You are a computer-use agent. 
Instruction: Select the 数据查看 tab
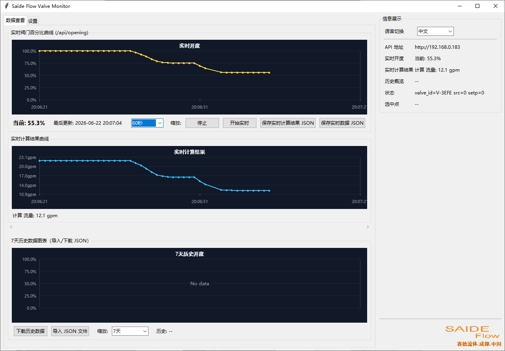pyautogui.click(x=15, y=20)
